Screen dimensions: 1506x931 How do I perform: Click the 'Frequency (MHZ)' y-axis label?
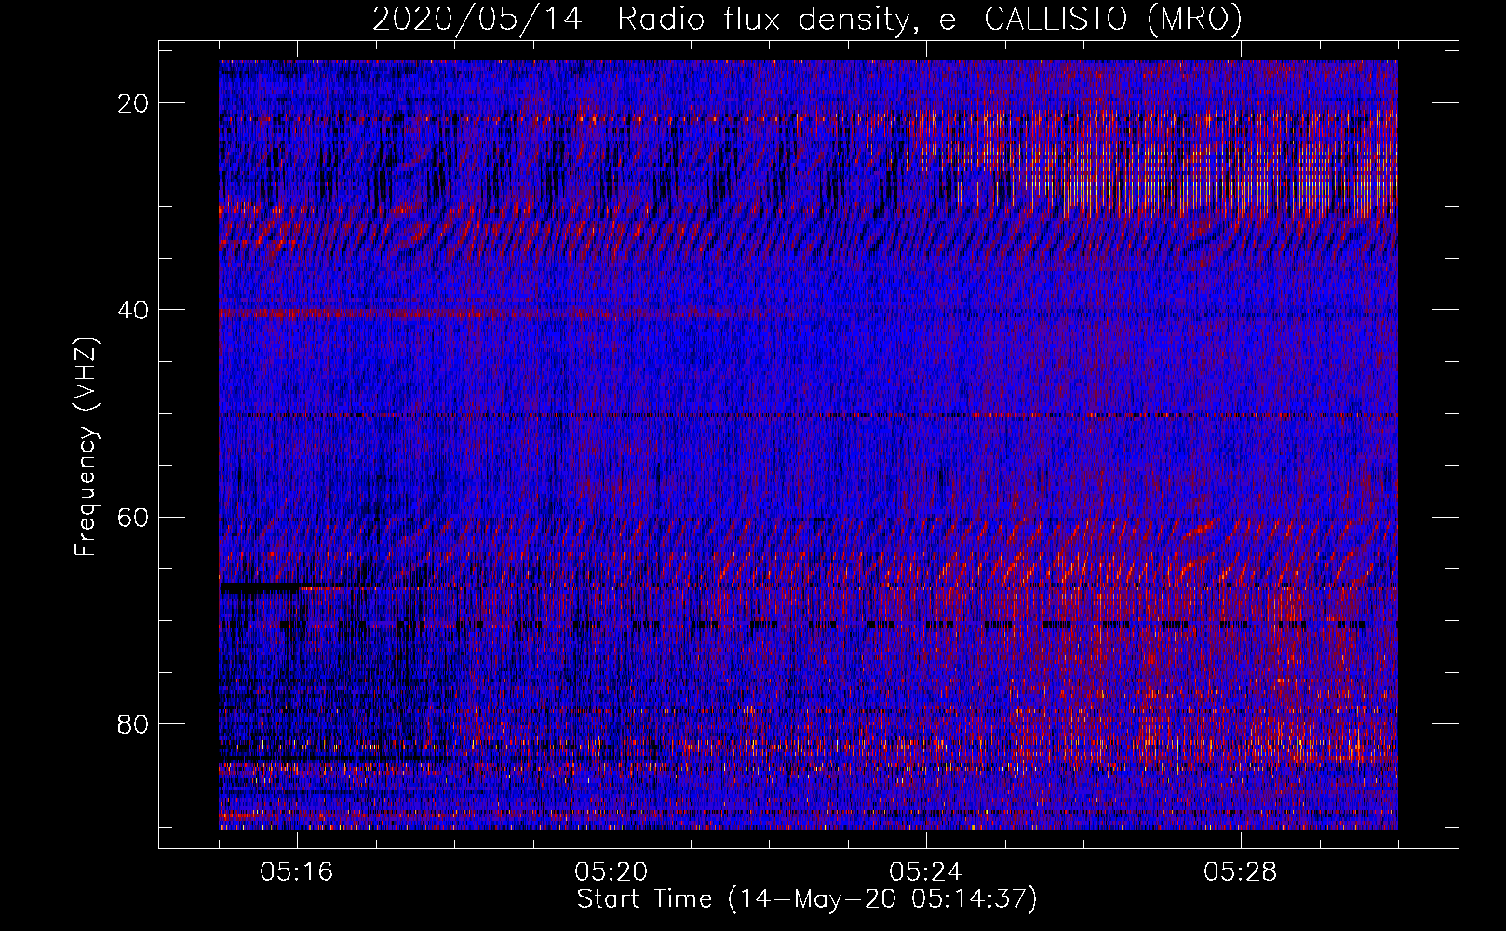point(86,447)
